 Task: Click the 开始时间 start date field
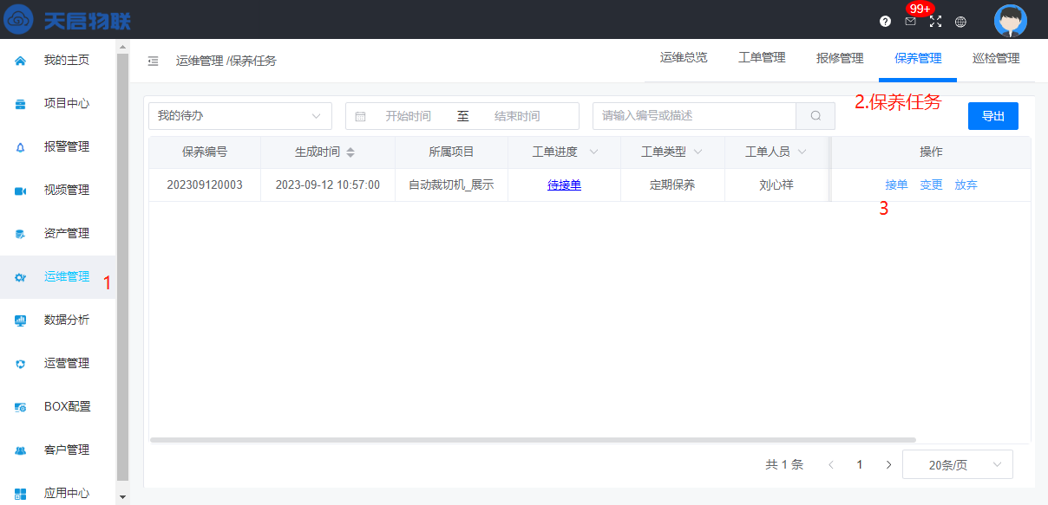pyautogui.click(x=408, y=116)
